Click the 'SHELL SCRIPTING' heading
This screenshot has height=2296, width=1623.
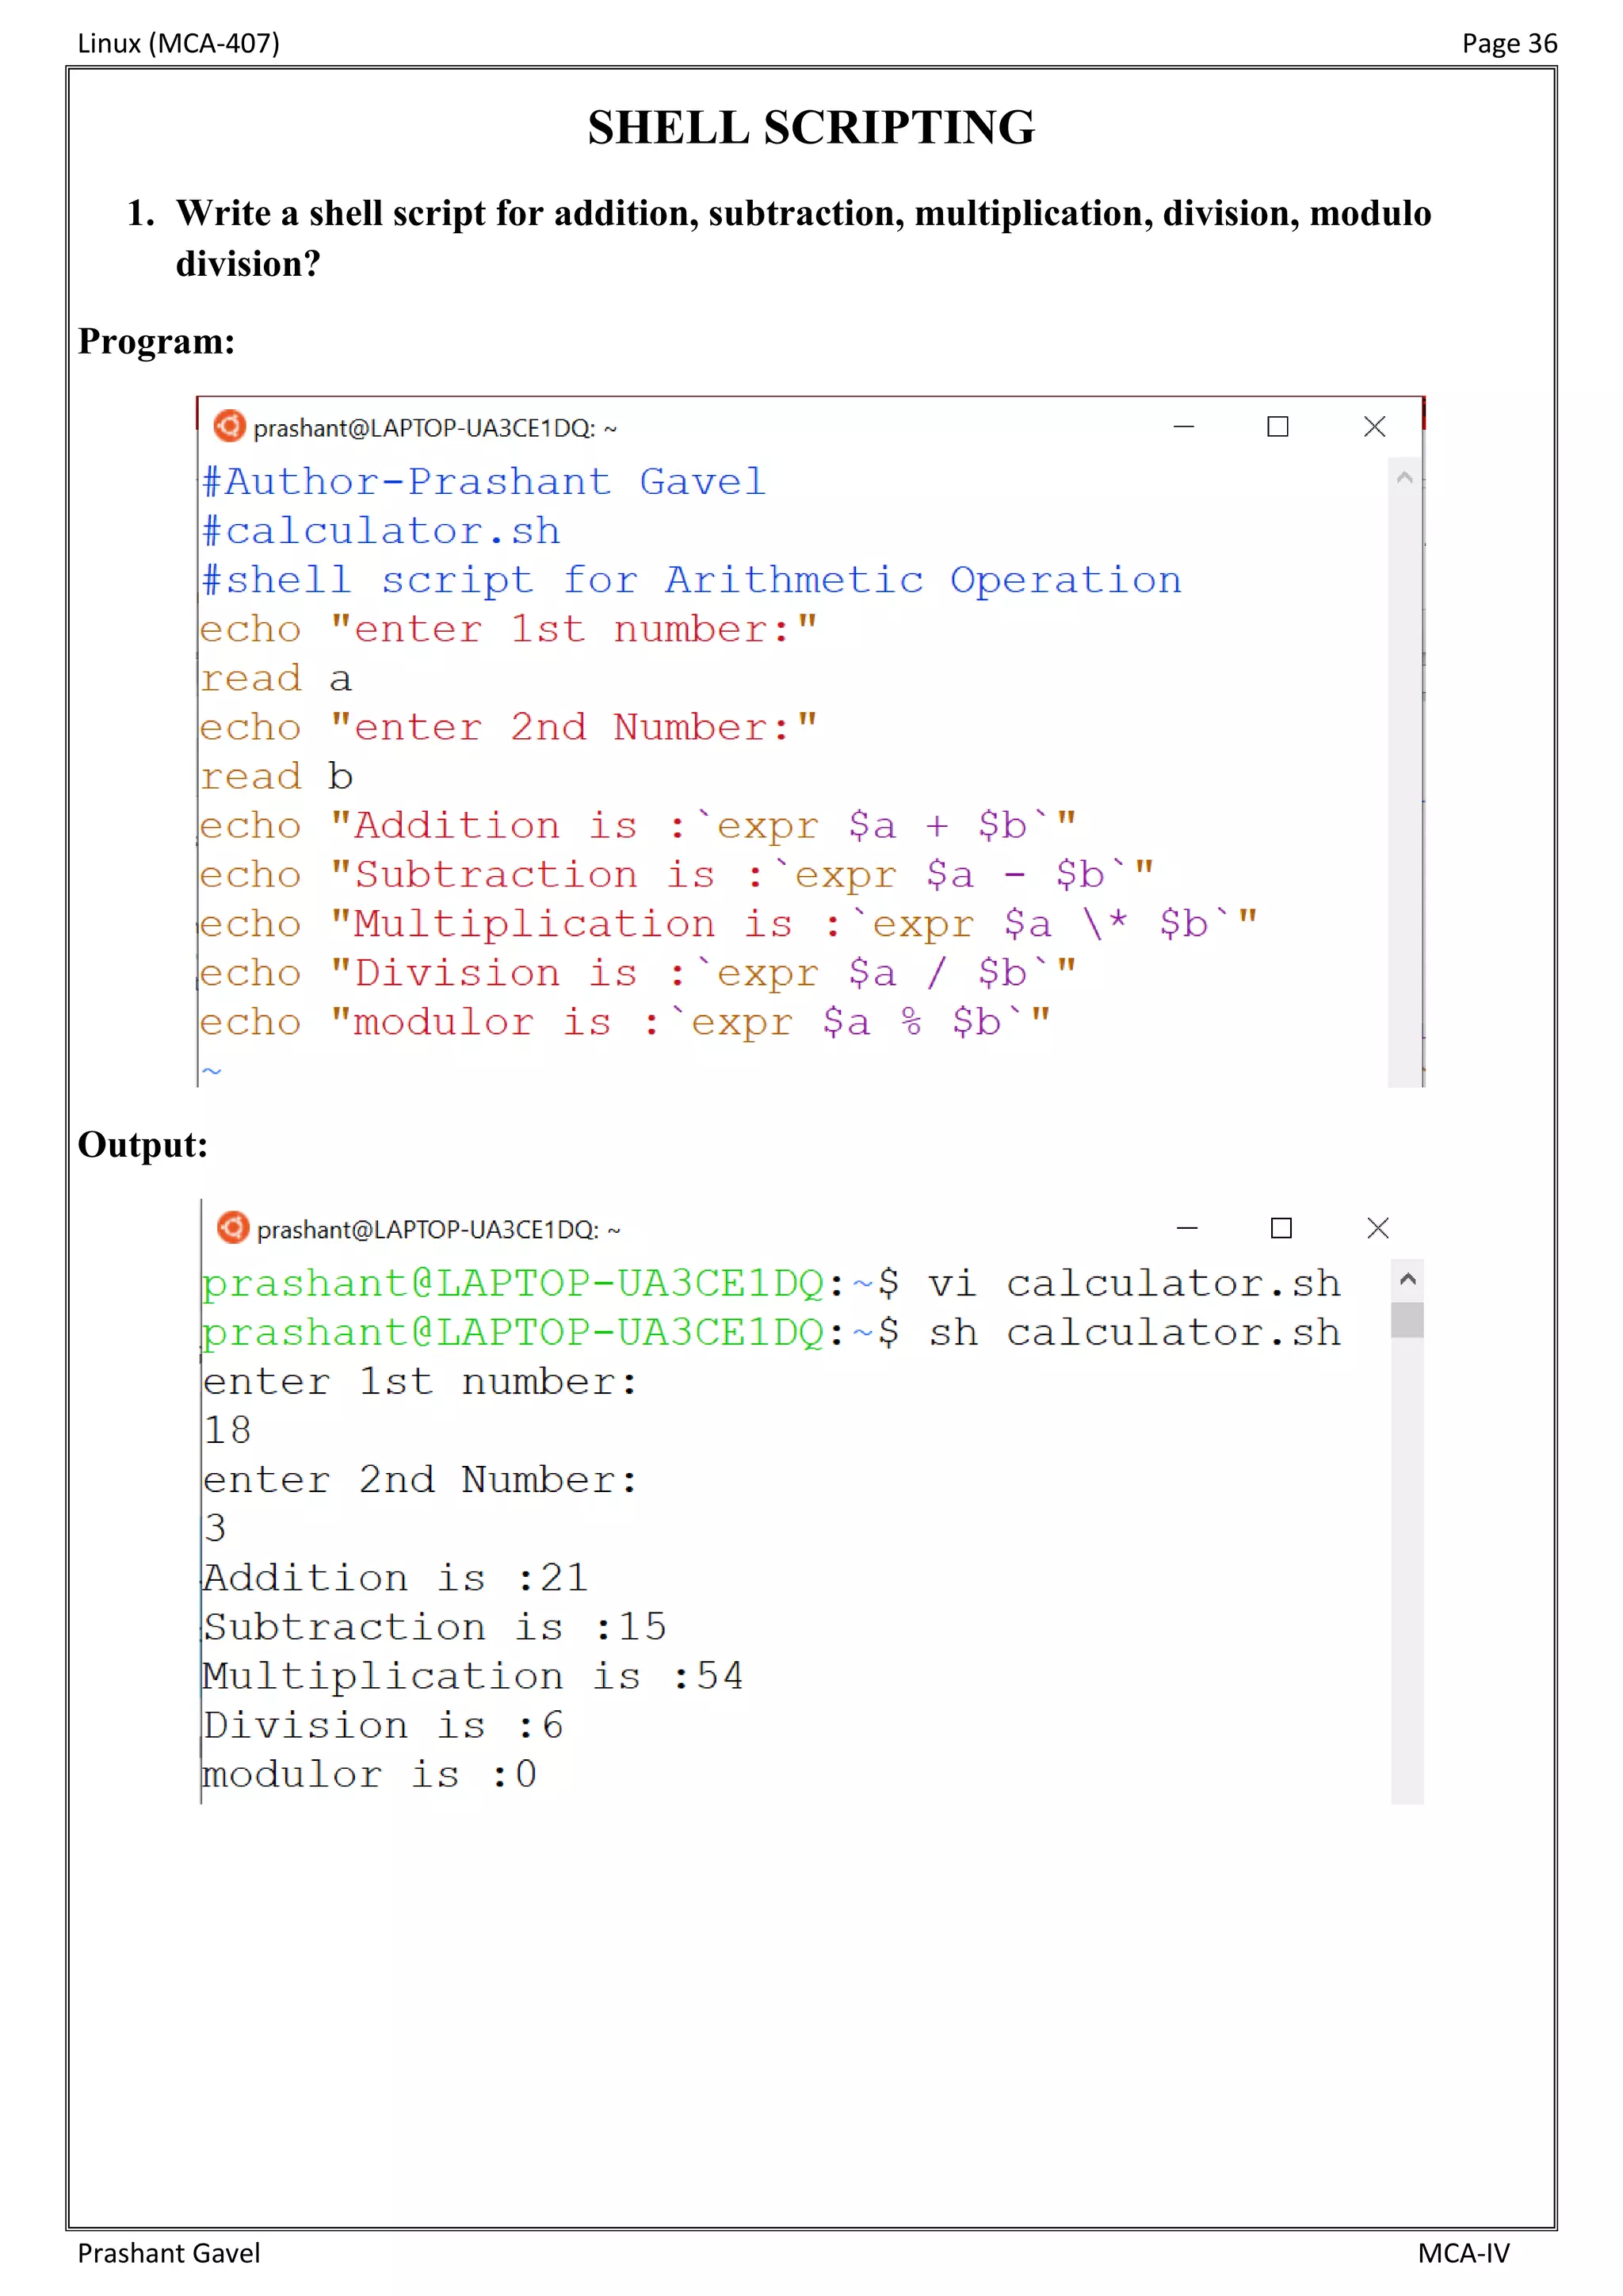coord(811,128)
